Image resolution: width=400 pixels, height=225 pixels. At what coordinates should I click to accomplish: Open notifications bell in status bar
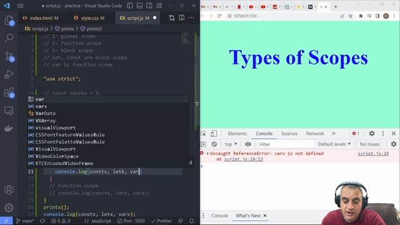click(x=192, y=221)
